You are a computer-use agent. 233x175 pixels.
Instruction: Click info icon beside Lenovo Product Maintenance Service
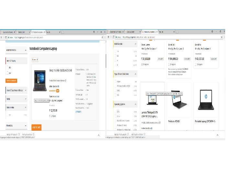160,122
